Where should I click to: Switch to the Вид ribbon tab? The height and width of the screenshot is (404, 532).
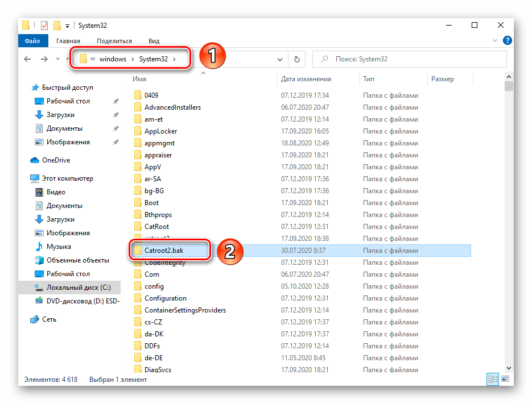(x=154, y=41)
